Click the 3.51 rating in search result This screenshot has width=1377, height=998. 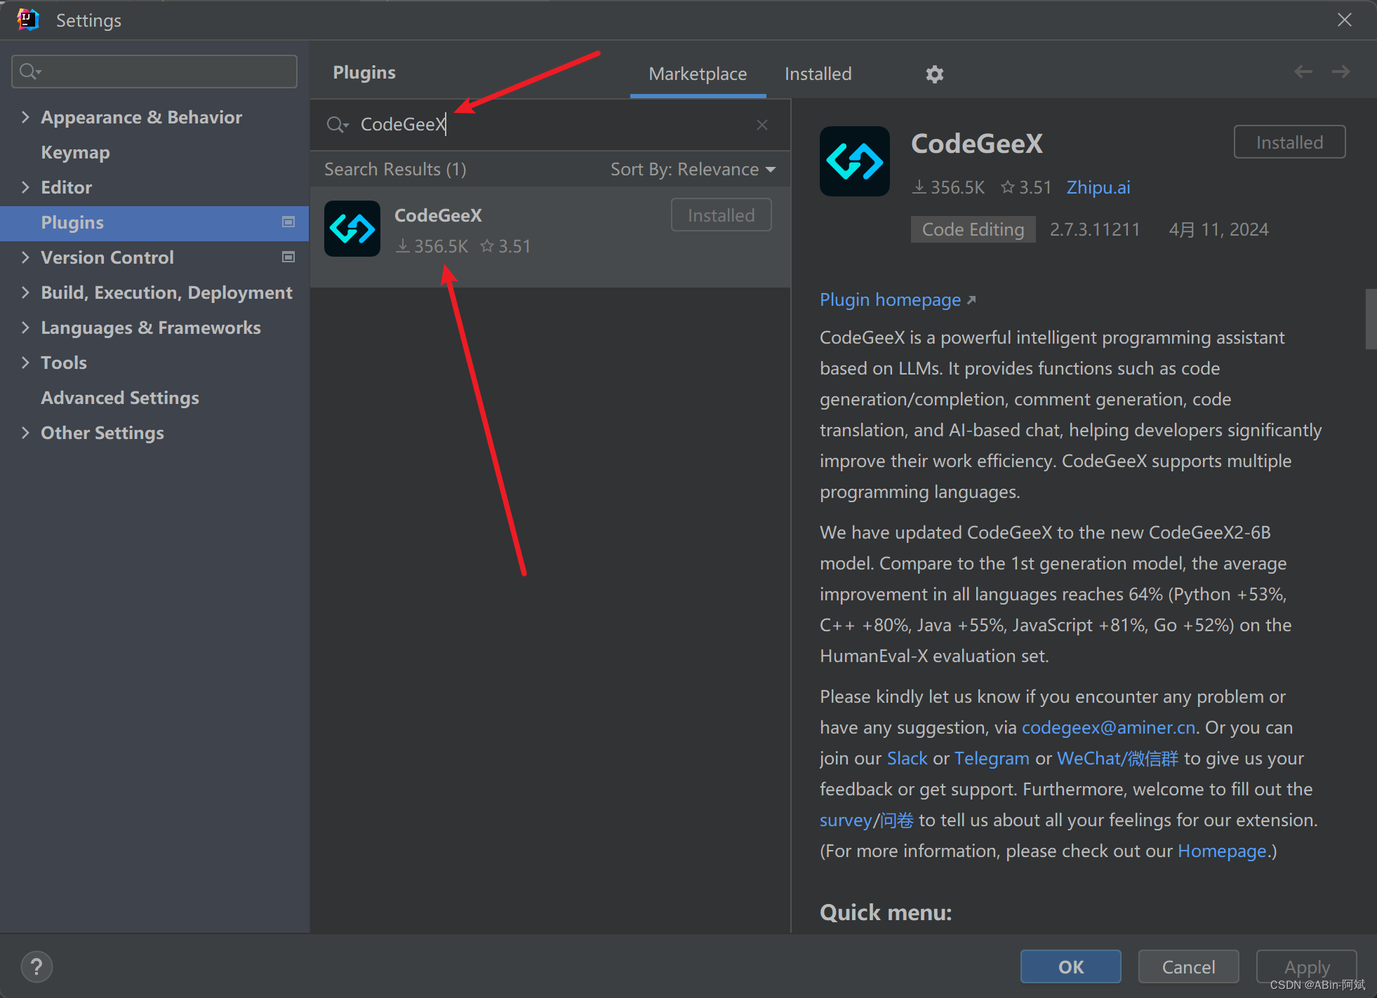505,246
